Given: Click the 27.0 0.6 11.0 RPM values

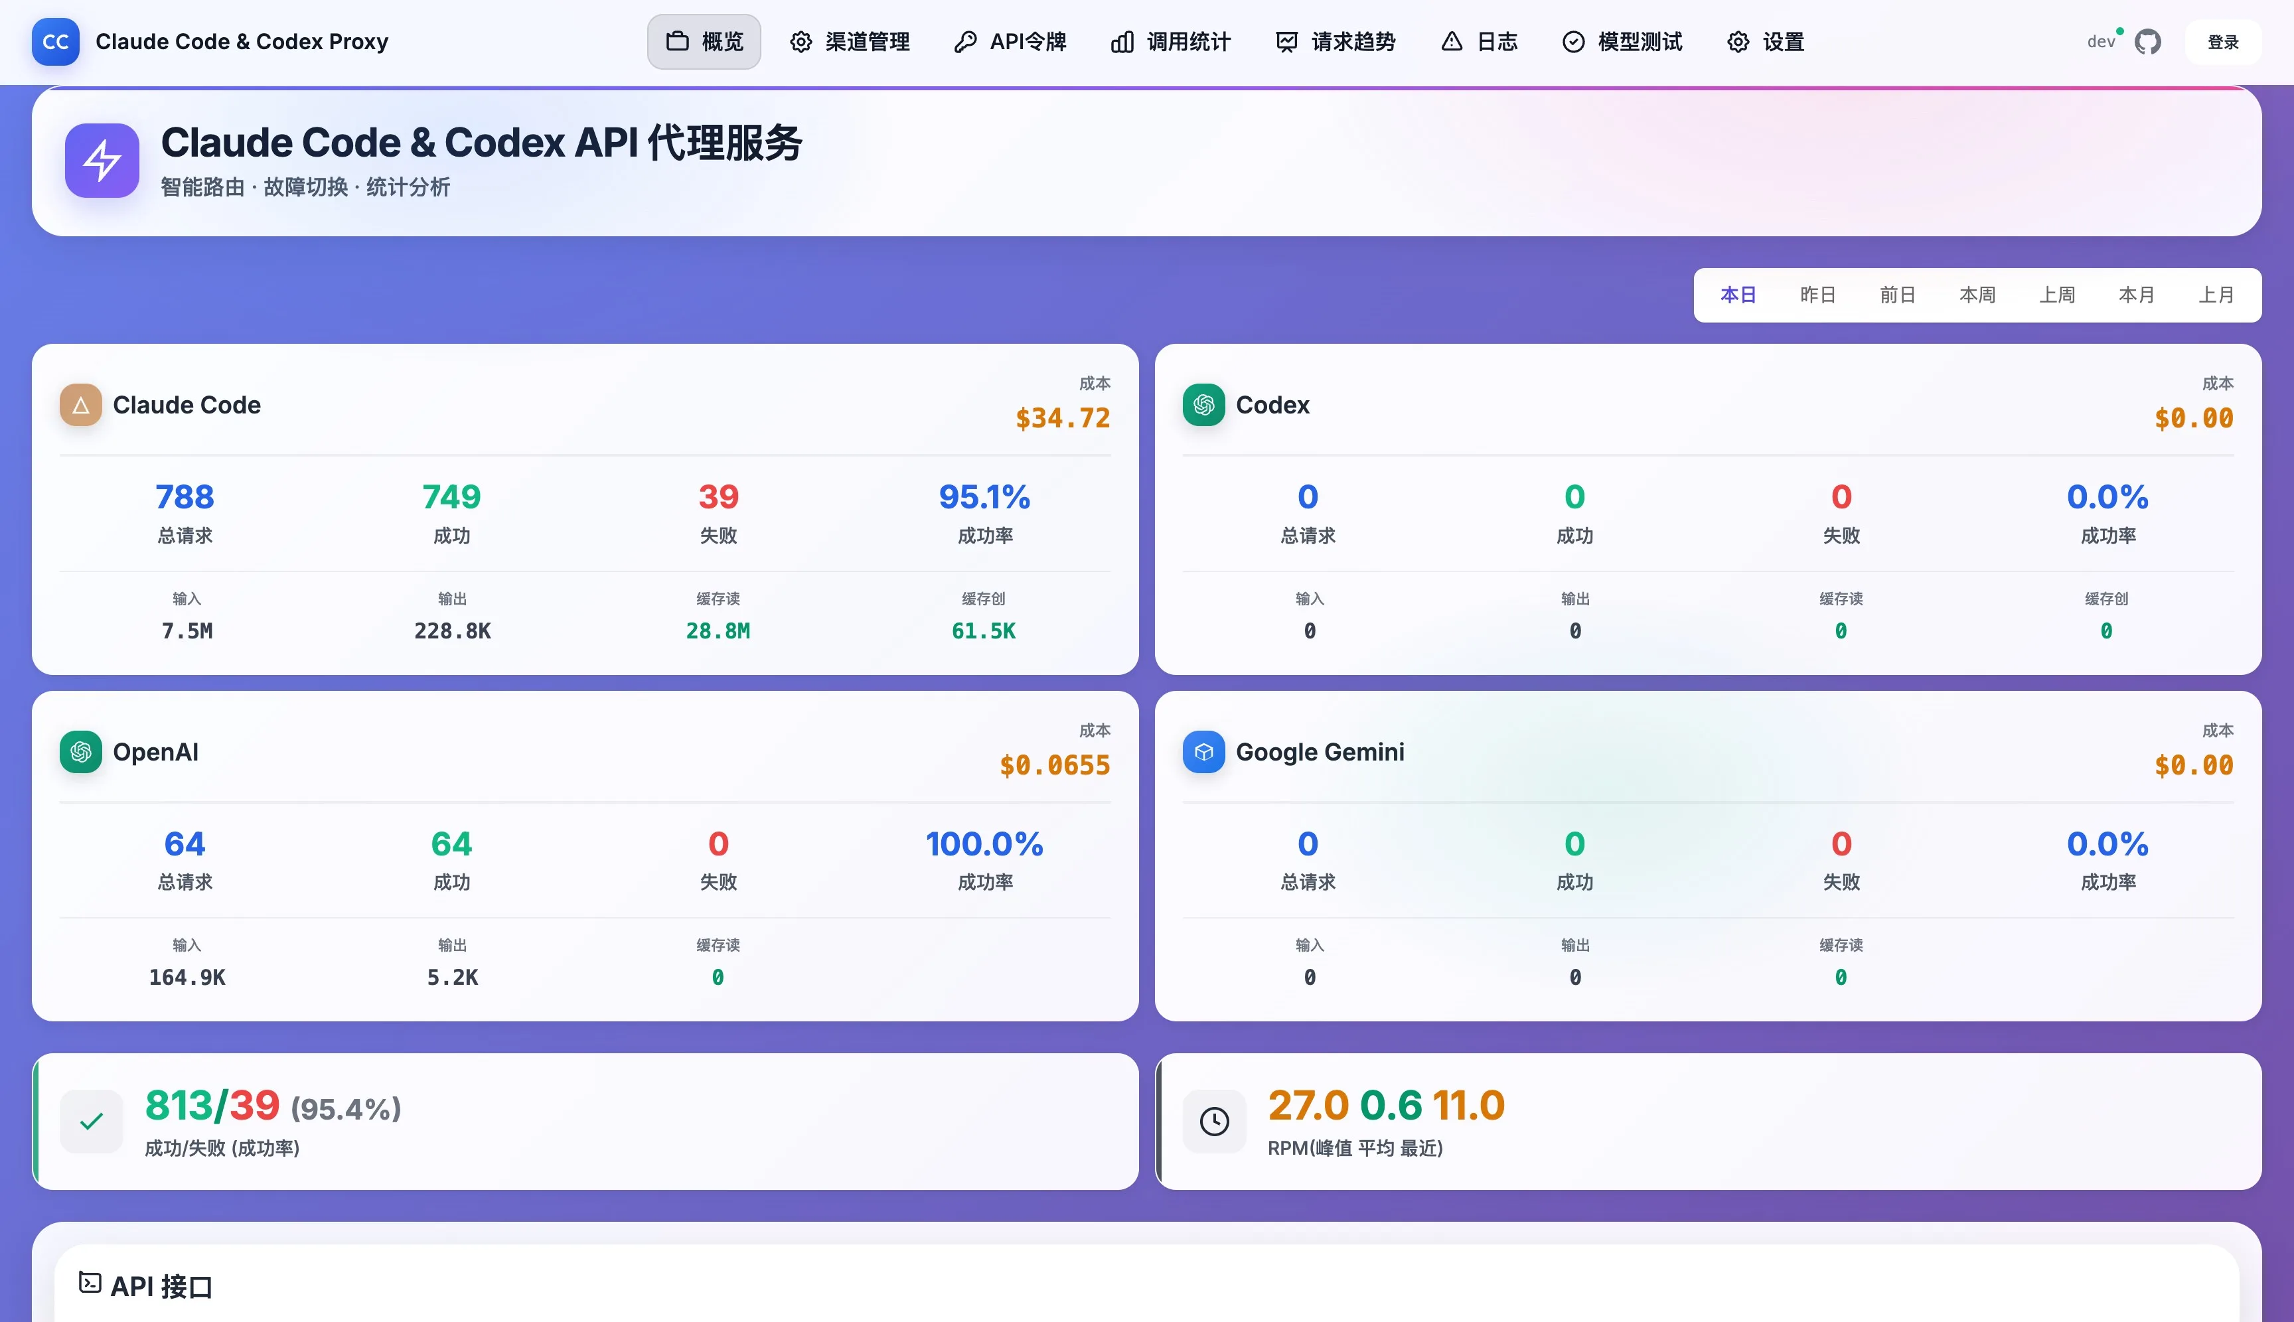Looking at the screenshot, I should 1386,1105.
